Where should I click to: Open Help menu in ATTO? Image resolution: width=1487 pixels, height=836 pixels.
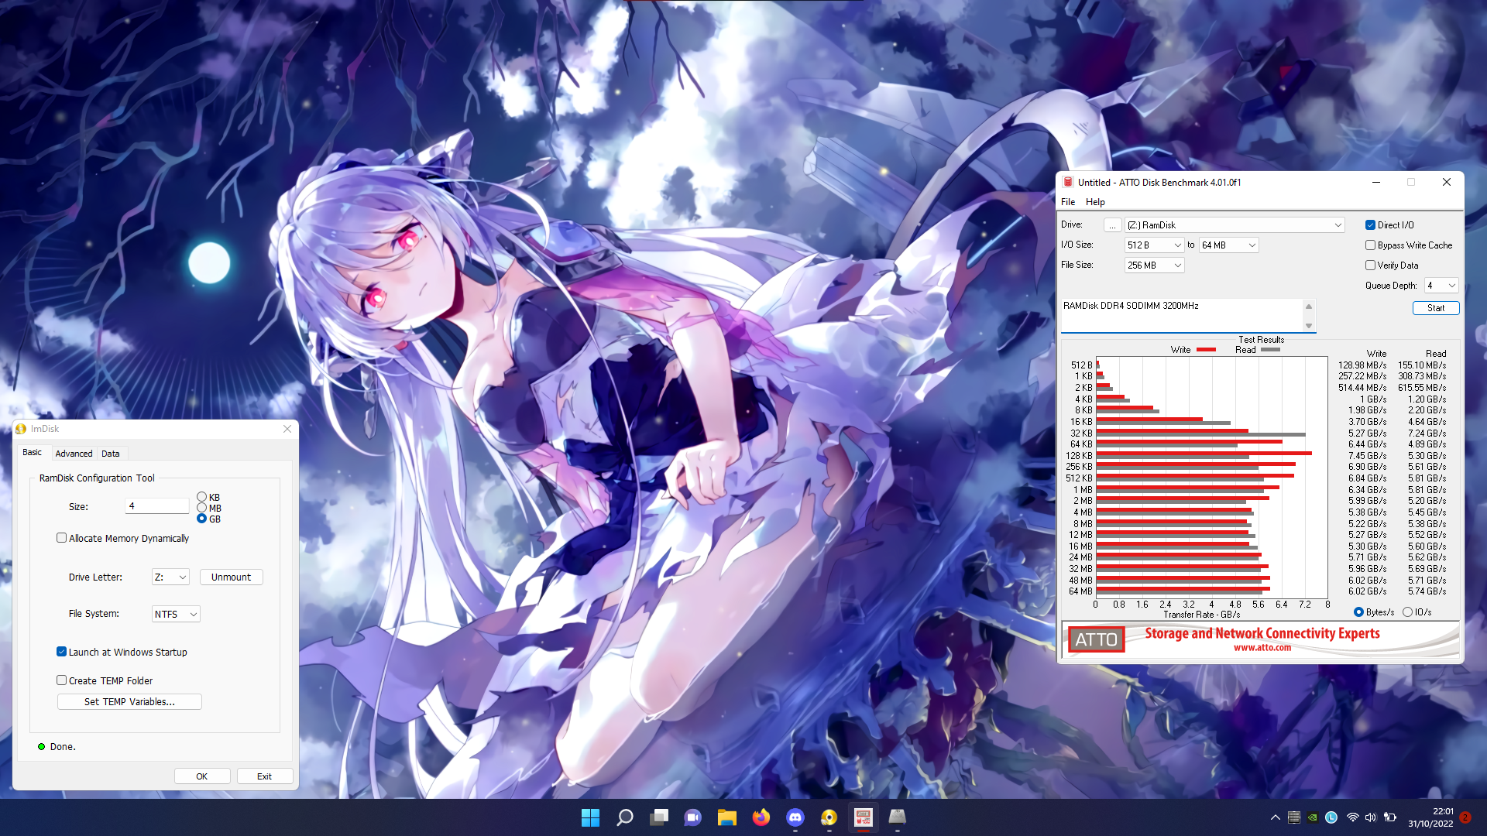(1095, 202)
